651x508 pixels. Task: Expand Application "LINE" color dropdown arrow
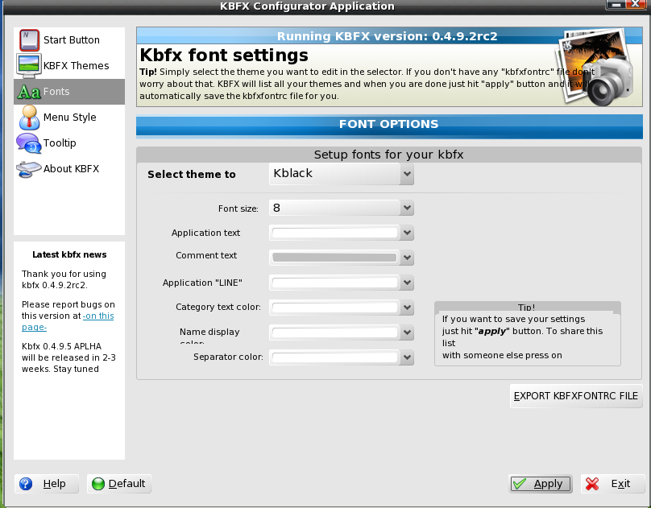point(407,283)
